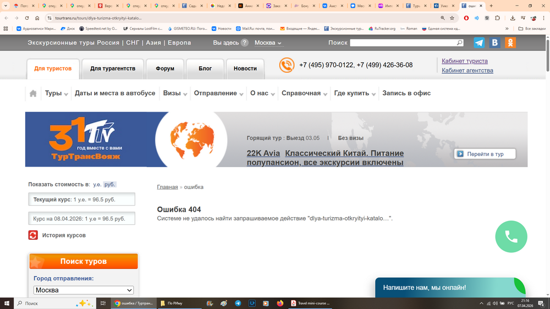Screen dimensions: 550x309
Task: Open the Москва city dropdown in header
Action: (268, 43)
